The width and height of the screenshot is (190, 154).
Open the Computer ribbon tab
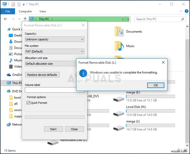(25, 11)
